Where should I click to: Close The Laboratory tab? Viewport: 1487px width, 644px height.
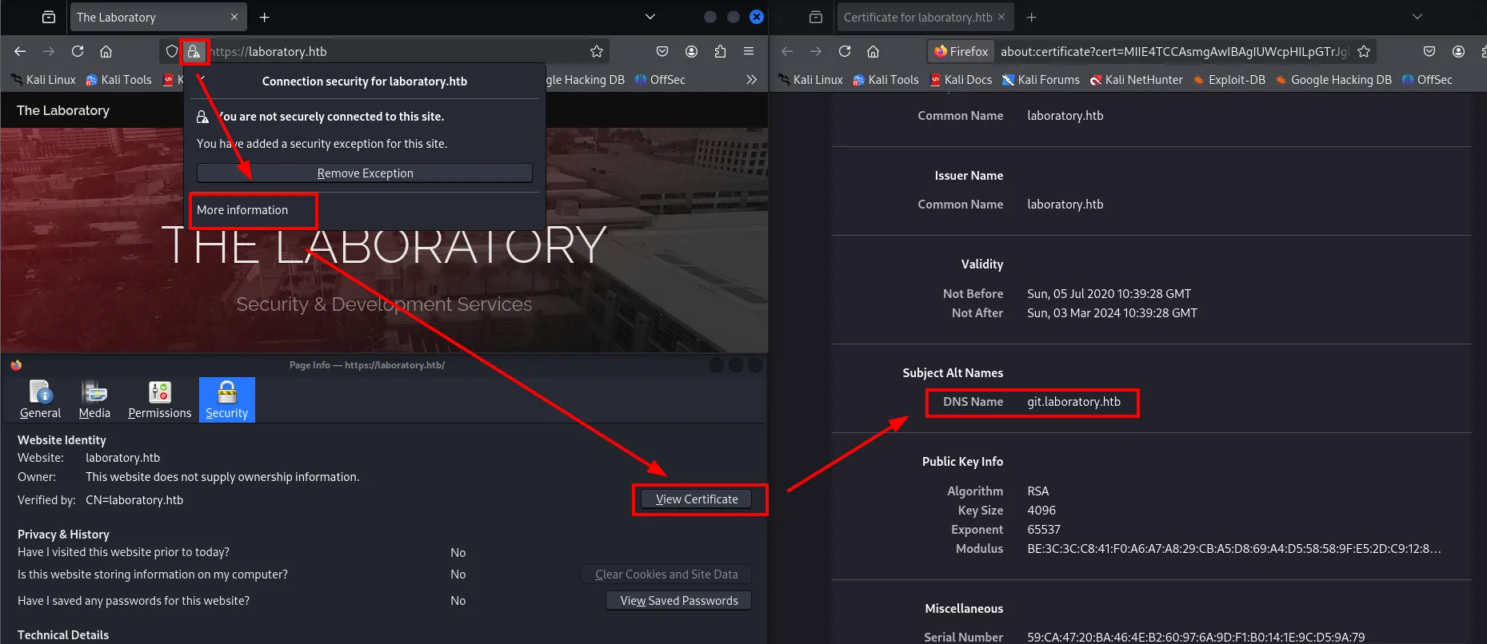coord(234,17)
